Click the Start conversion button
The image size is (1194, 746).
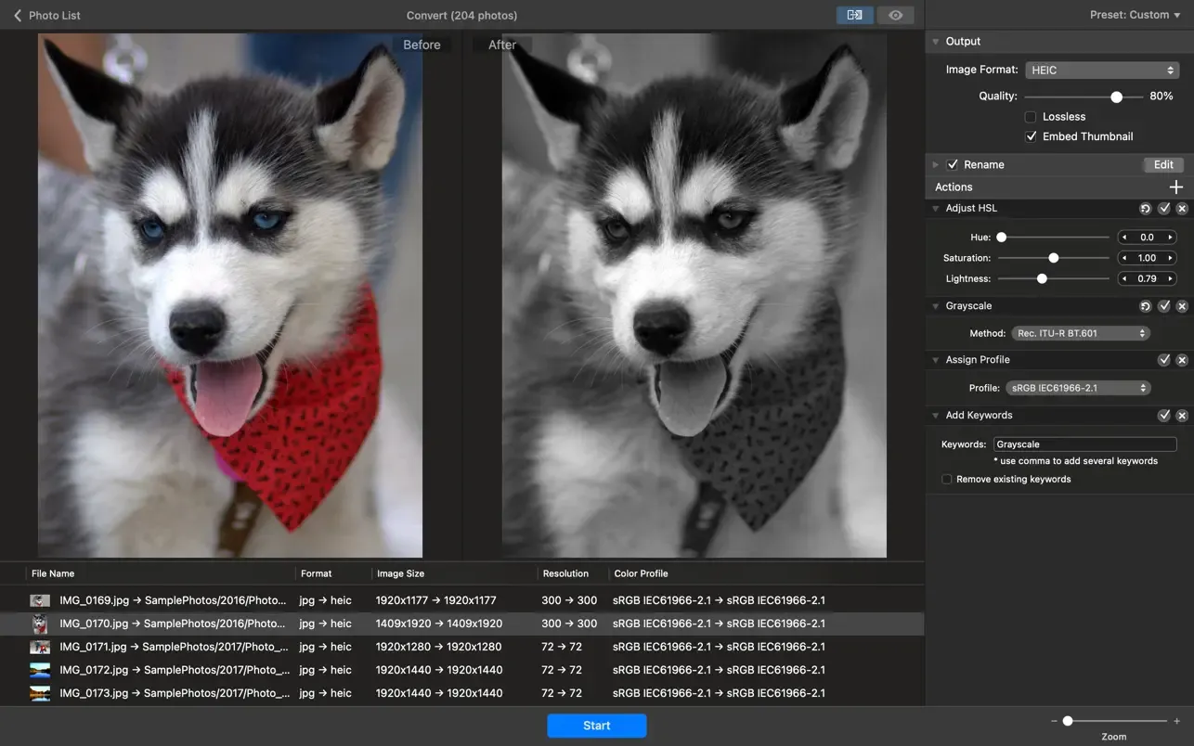[x=597, y=726]
